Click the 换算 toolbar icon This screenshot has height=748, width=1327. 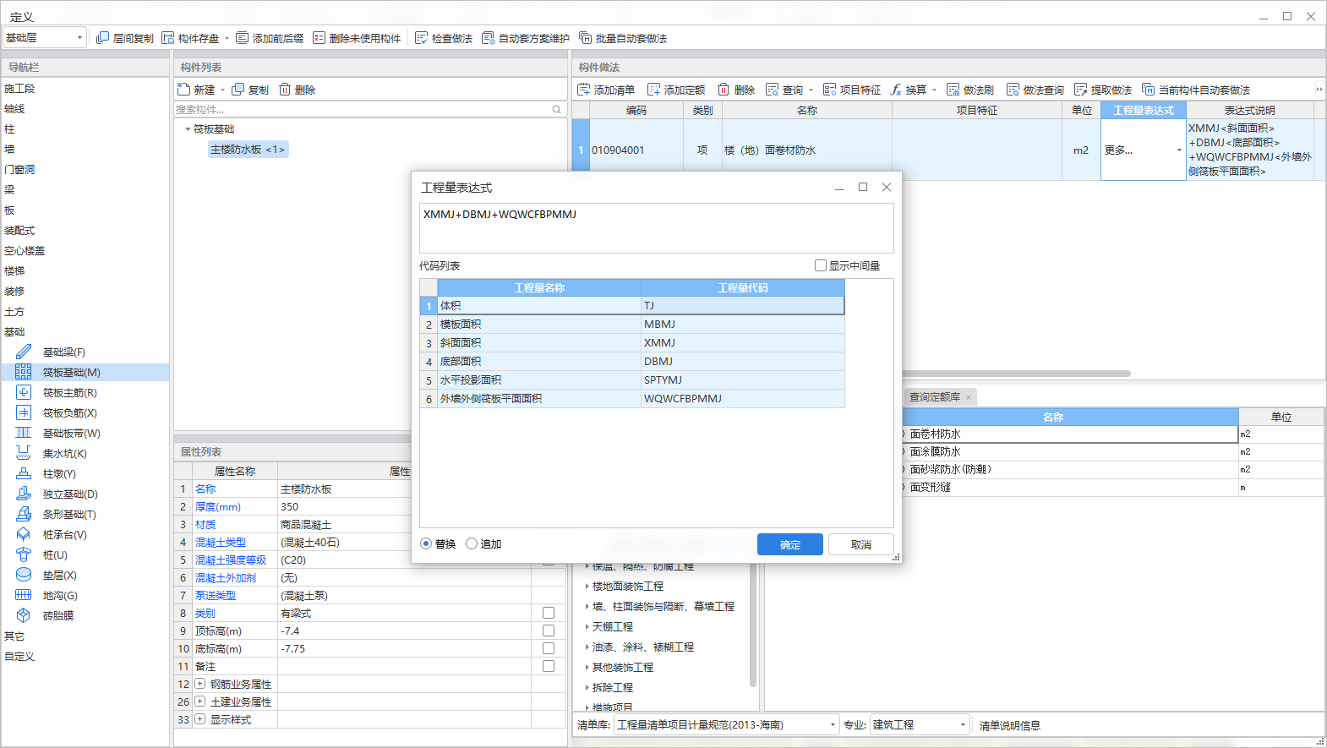coord(896,90)
